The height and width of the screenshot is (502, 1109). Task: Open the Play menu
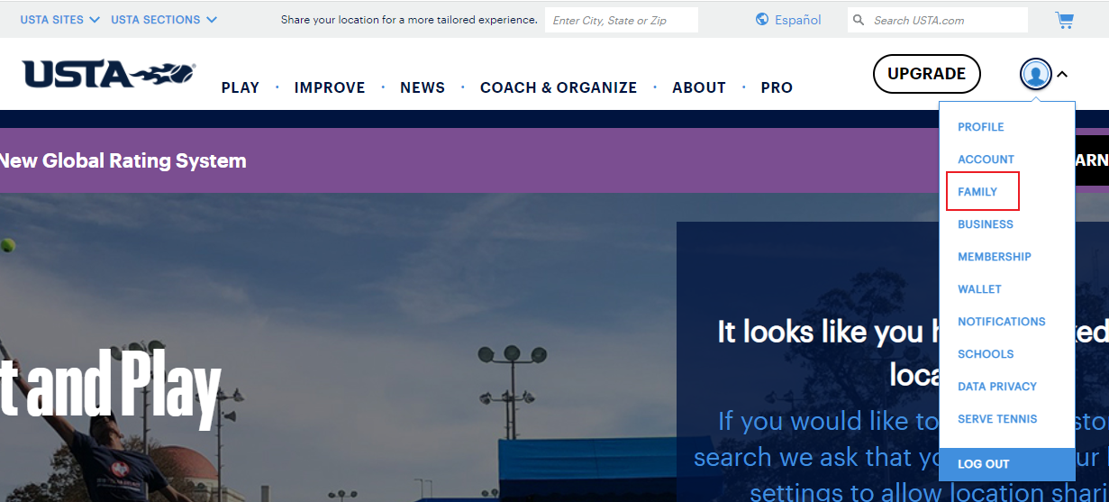click(x=241, y=87)
